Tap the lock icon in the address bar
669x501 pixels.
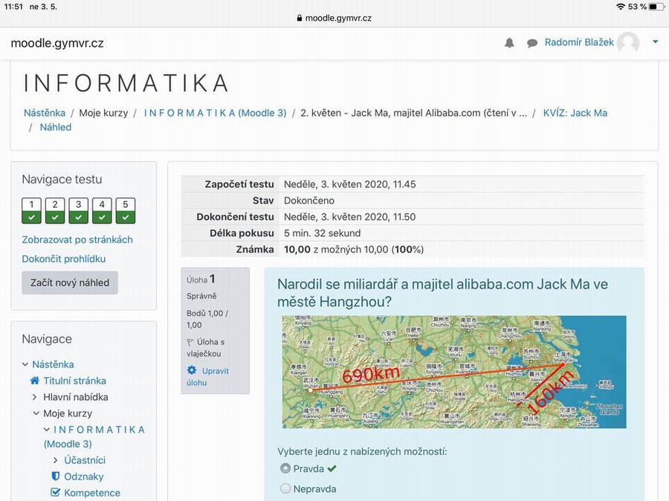coord(299,18)
